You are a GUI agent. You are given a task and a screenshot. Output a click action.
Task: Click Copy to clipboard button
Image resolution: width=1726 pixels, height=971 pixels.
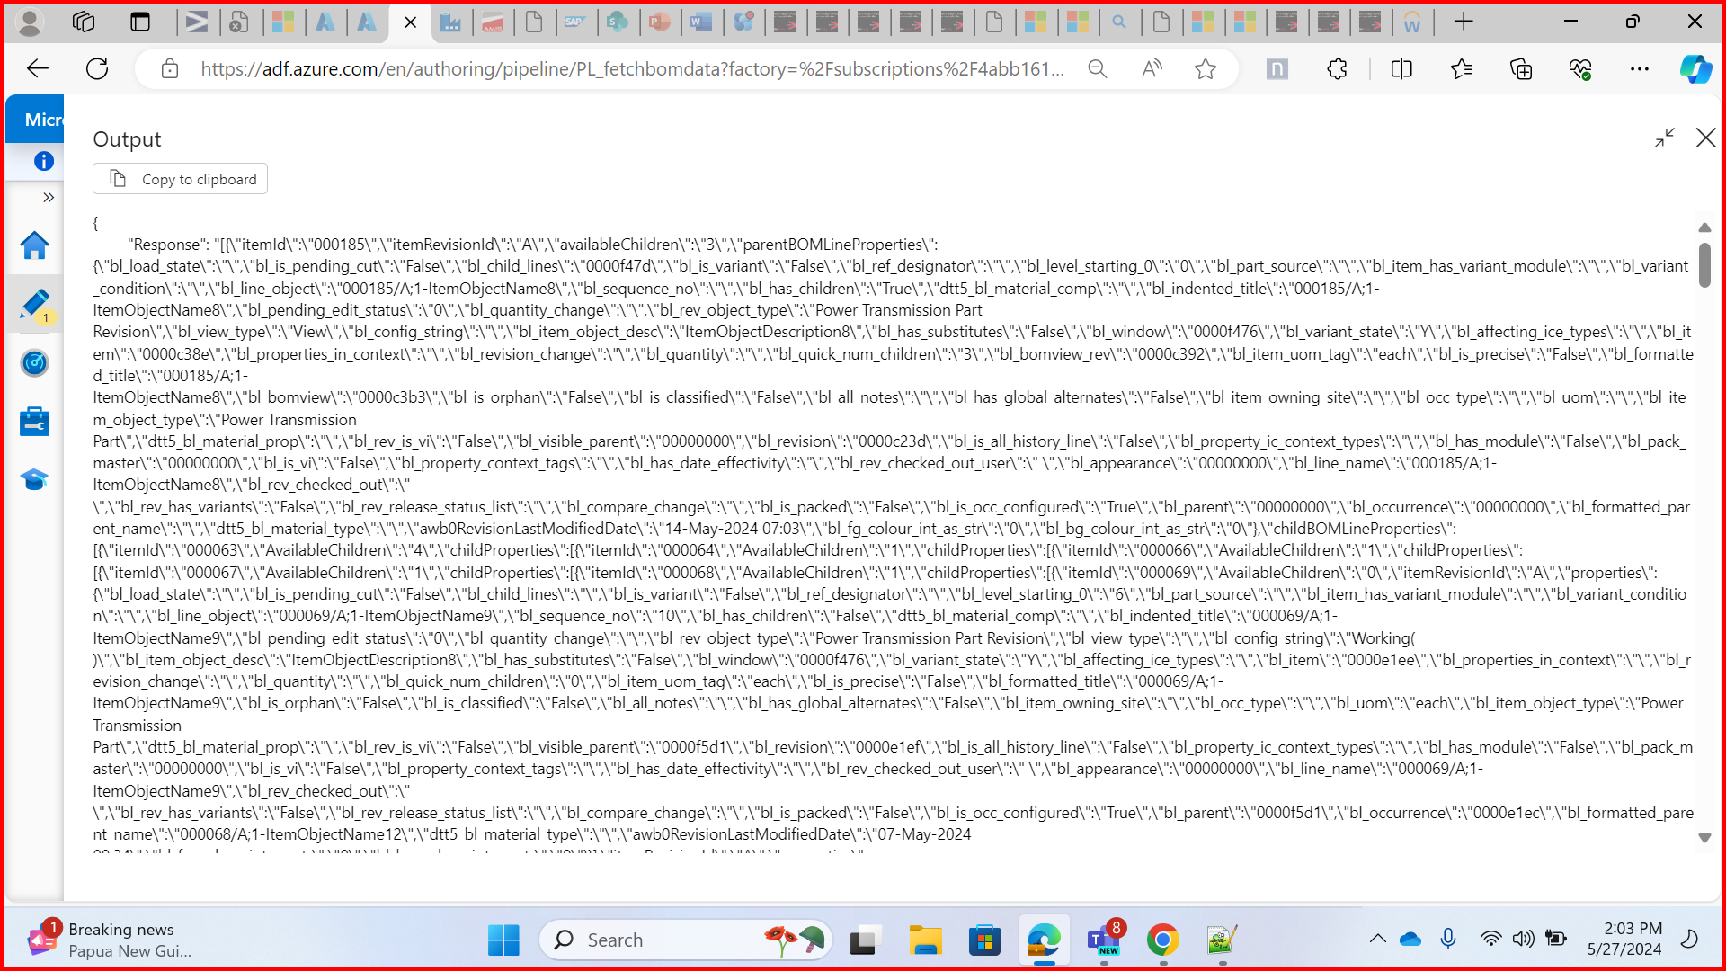click(181, 179)
